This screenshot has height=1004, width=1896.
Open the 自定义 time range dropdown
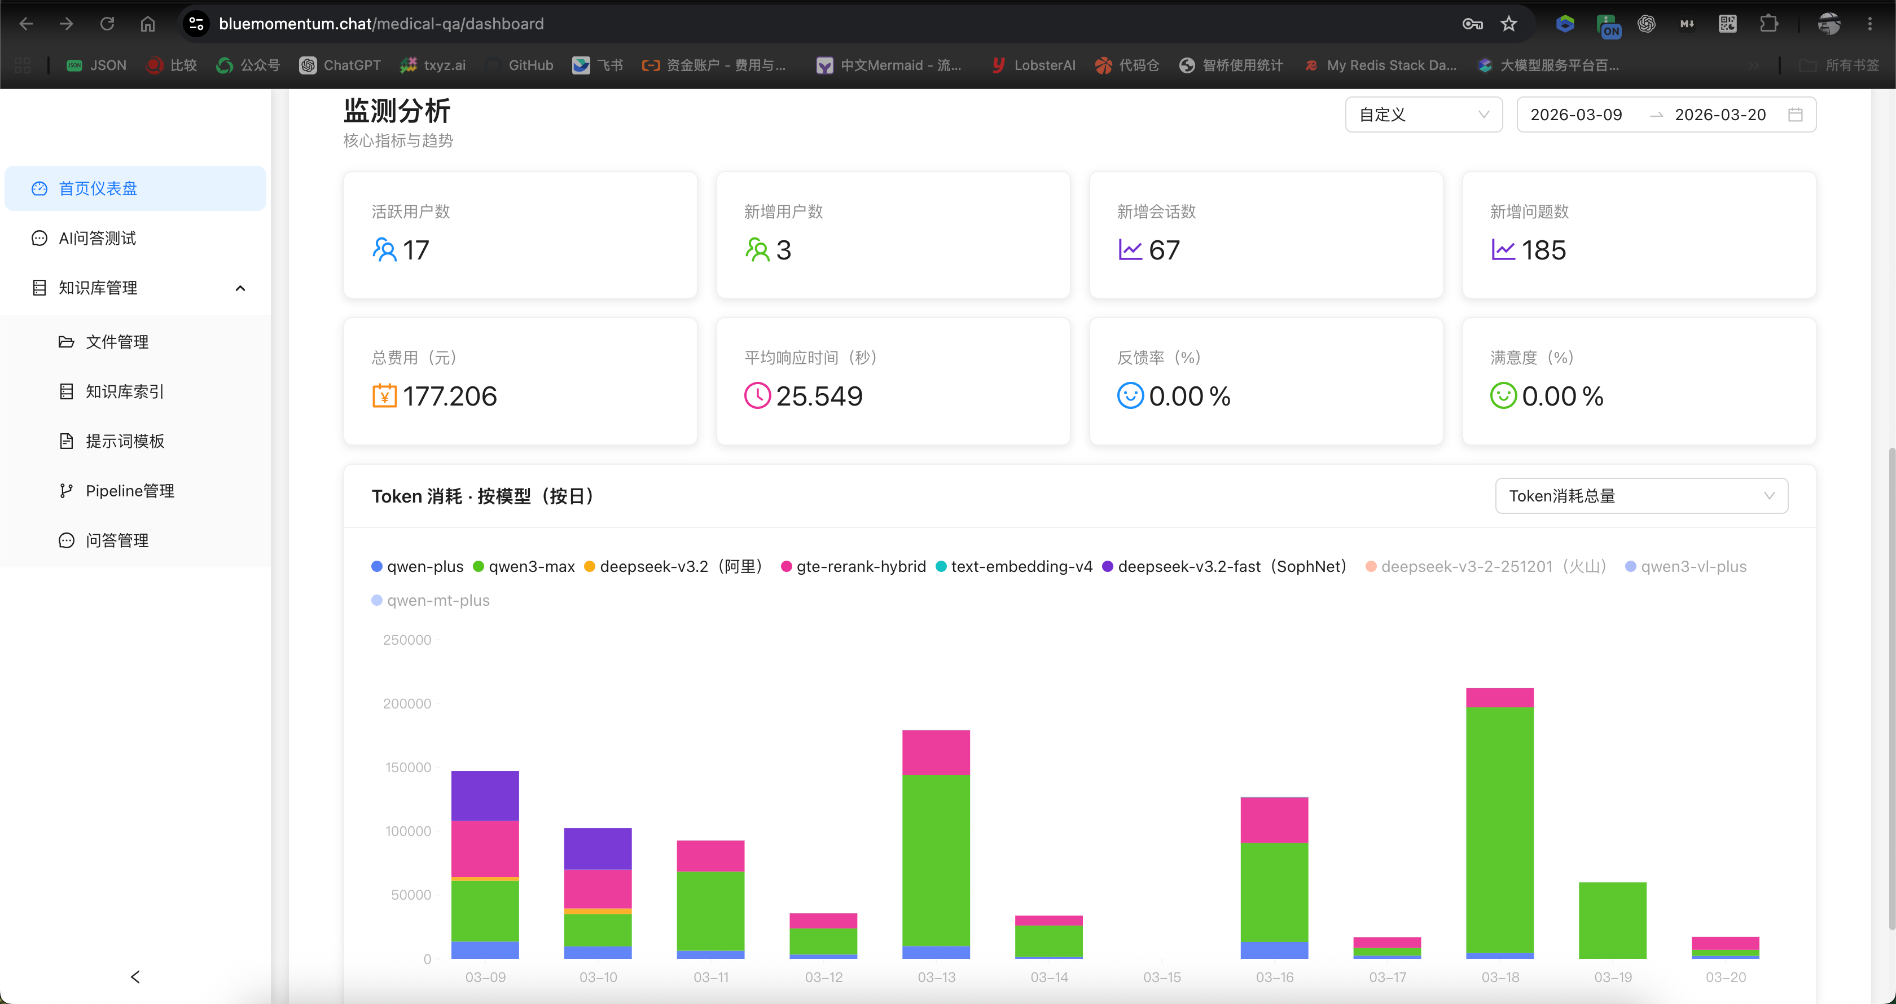click(x=1424, y=115)
